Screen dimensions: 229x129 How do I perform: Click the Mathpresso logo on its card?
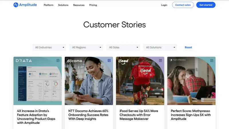point(177,60)
